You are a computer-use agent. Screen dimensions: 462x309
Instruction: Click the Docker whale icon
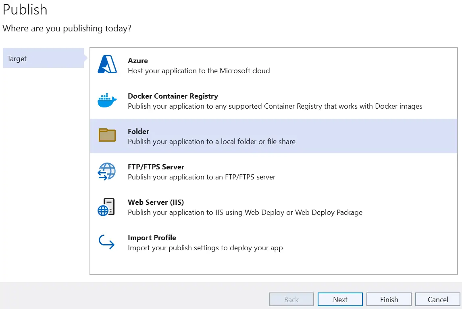coord(107,100)
